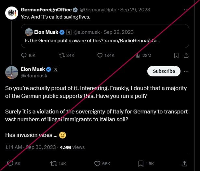Share the GermanForeignOffice post
This screenshot has height=171, width=200.
tap(186, 56)
